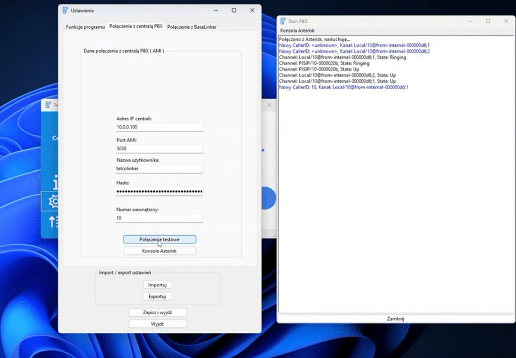Viewport: 516px width, 358px height.
Task: Select the Numer wewnętrzny input field
Action: [x=159, y=219]
